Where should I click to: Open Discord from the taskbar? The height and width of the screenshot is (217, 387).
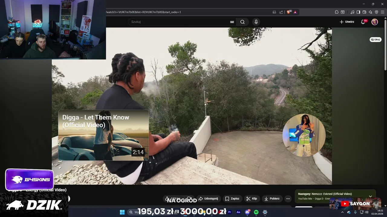247,212
